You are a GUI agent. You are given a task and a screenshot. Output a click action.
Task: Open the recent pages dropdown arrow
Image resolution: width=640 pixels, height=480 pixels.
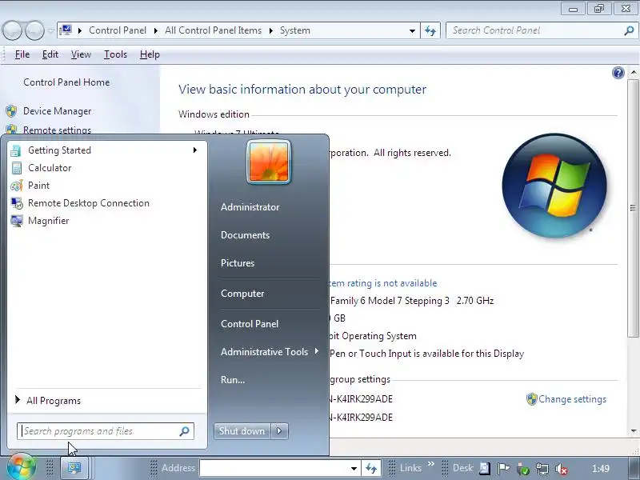coord(50,31)
